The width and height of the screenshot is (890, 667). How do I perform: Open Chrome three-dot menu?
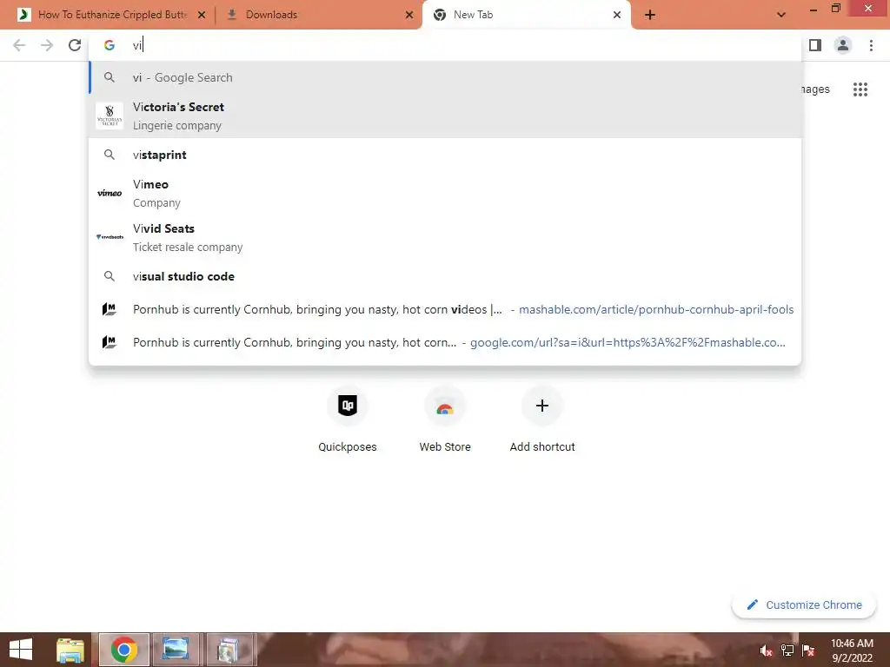[871, 45]
